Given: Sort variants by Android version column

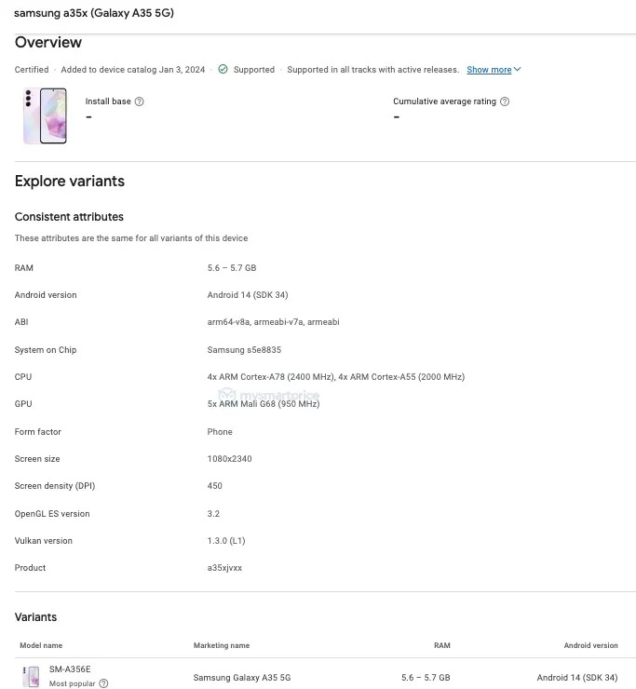Looking at the screenshot, I should (x=590, y=645).
